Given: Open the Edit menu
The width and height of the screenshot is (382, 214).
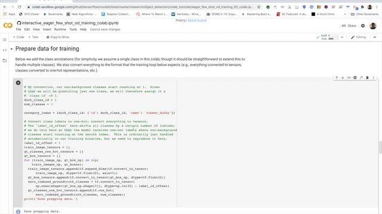Looking at the screenshot, I should click(x=27, y=29).
